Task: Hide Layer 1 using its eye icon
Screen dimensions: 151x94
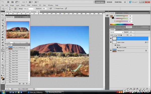Action: pos(111,38)
